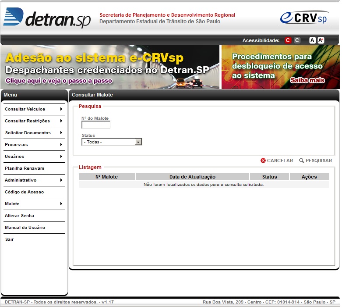Open Administrativo menu
The width and height of the screenshot is (342, 307).
pyautogui.click(x=21, y=180)
